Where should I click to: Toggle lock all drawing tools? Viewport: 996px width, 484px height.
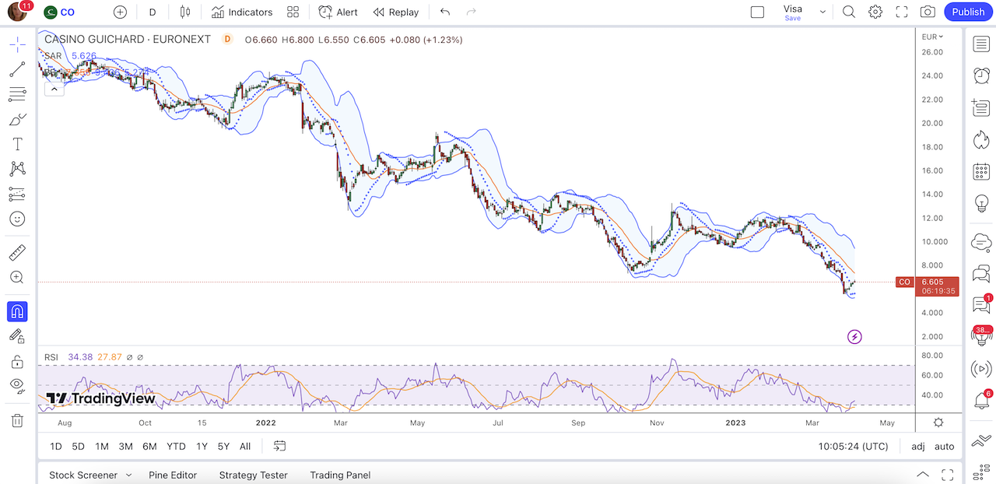point(17,361)
